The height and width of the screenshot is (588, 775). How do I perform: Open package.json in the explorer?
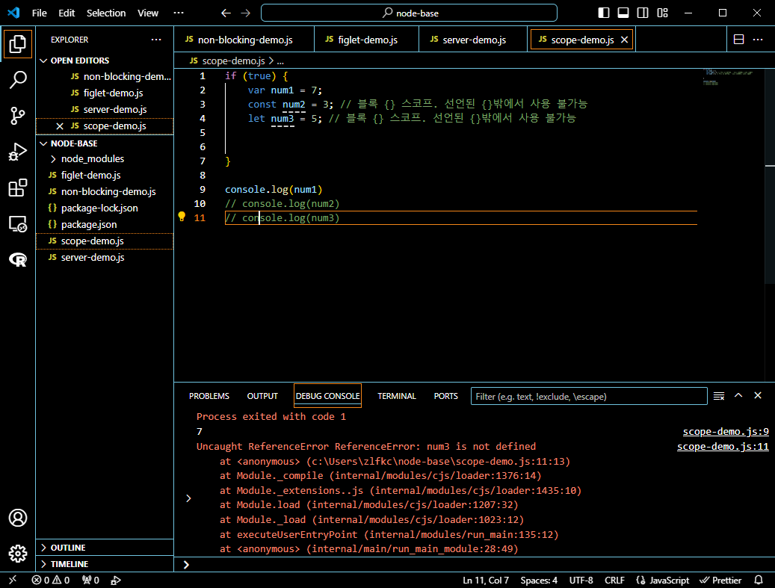(105, 224)
